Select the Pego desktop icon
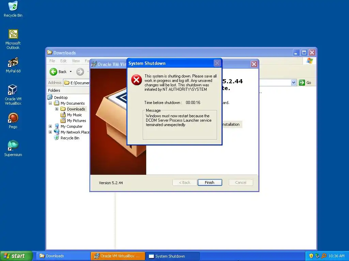This screenshot has width=349, height=261. point(13,121)
